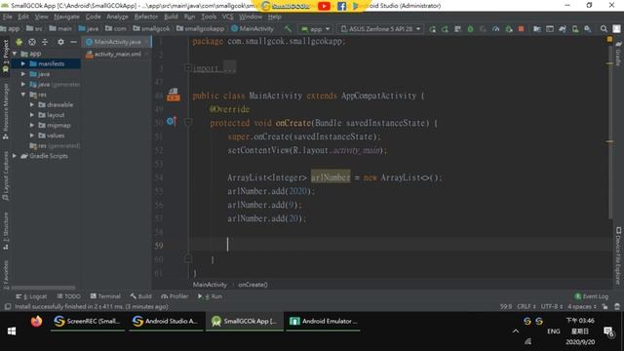Switch to activity_main.xml editor tab
The width and height of the screenshot is (624, 351).
coord(117,55)
